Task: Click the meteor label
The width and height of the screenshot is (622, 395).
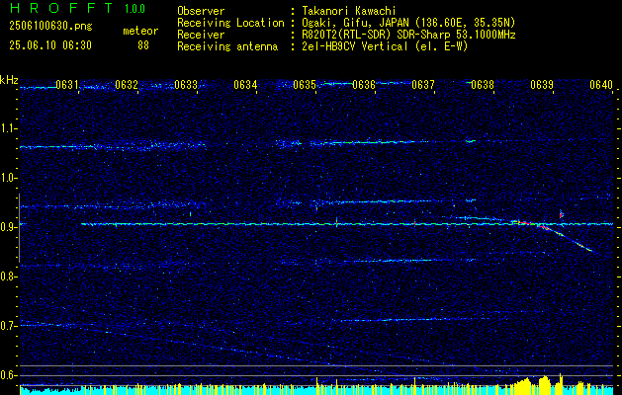Action: coord(140,31)
